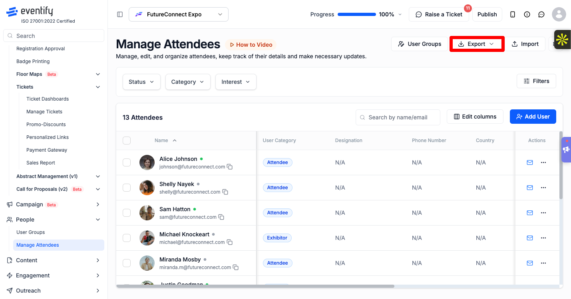
Task: Open the FutureConnect Expo event selector
Action: (x=179, y=14)
